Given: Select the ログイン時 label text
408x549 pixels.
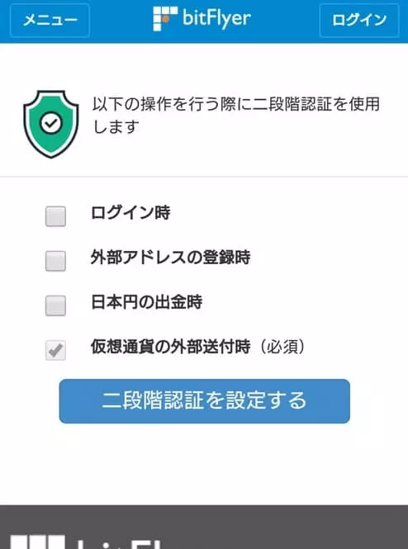Looking at the screenshot, I should (130, 212).
